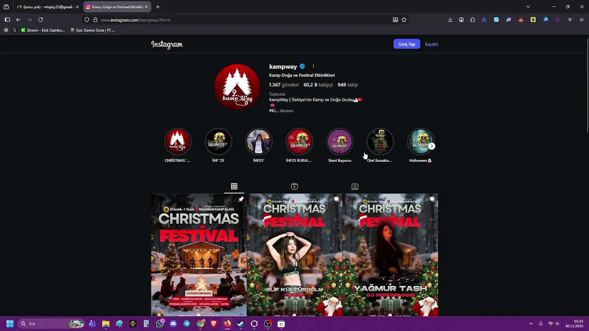
Task: Open the İHF25' story highlight
Action: coord(259,142)
